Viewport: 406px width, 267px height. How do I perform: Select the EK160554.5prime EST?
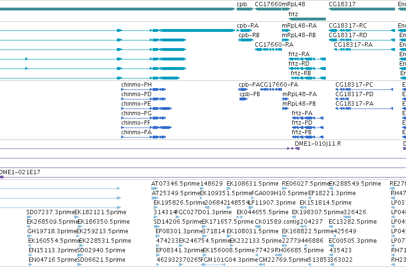[30, 246]
